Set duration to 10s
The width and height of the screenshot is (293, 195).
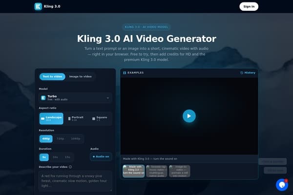(x=55, y=157)
